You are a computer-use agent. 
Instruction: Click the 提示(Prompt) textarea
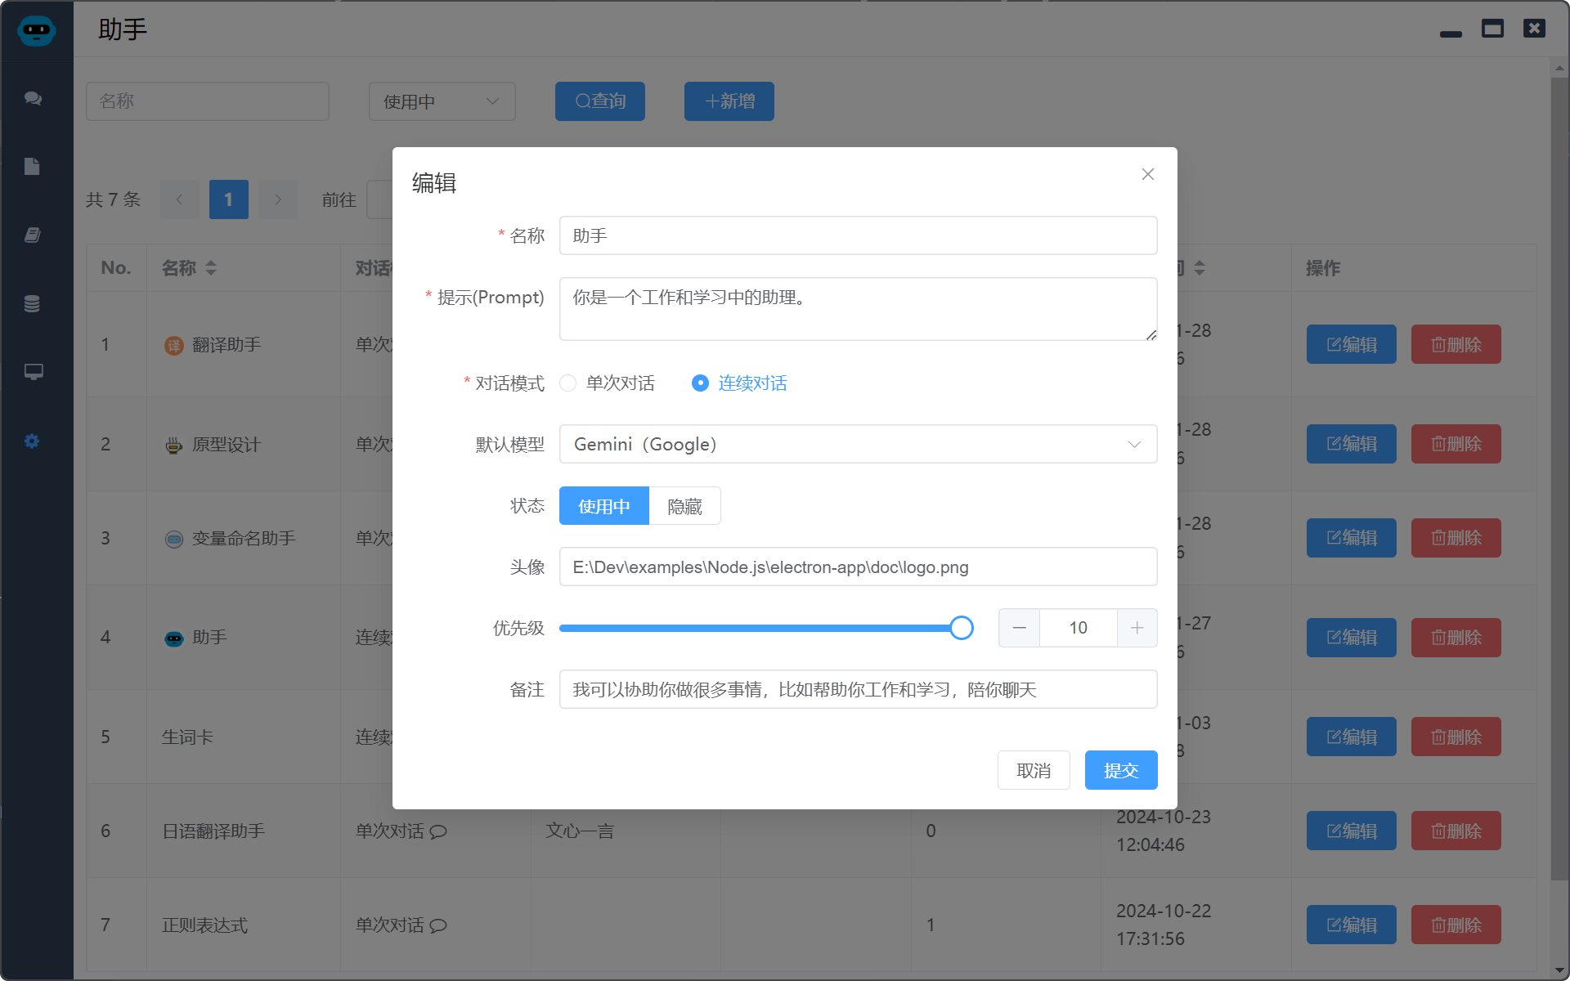pos(859,309)
